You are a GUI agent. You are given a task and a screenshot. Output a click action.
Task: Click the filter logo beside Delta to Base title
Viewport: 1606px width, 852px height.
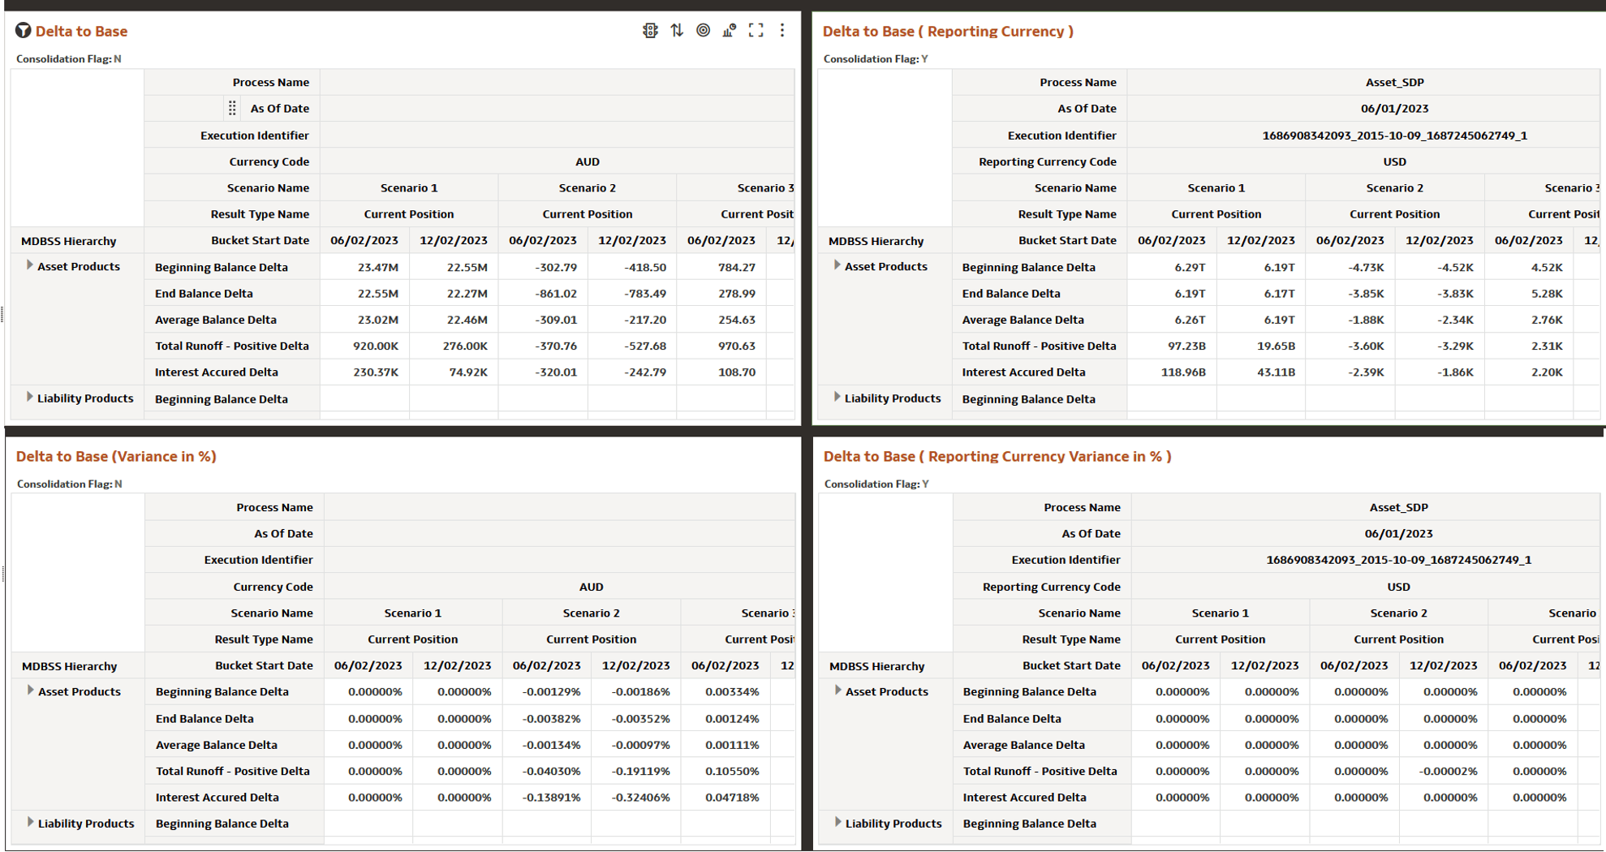point(22,31)
